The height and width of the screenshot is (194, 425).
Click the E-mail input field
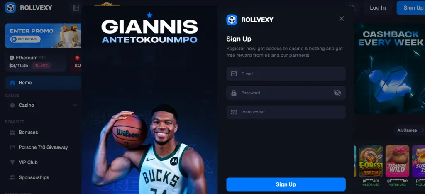[x=286, y=74]
